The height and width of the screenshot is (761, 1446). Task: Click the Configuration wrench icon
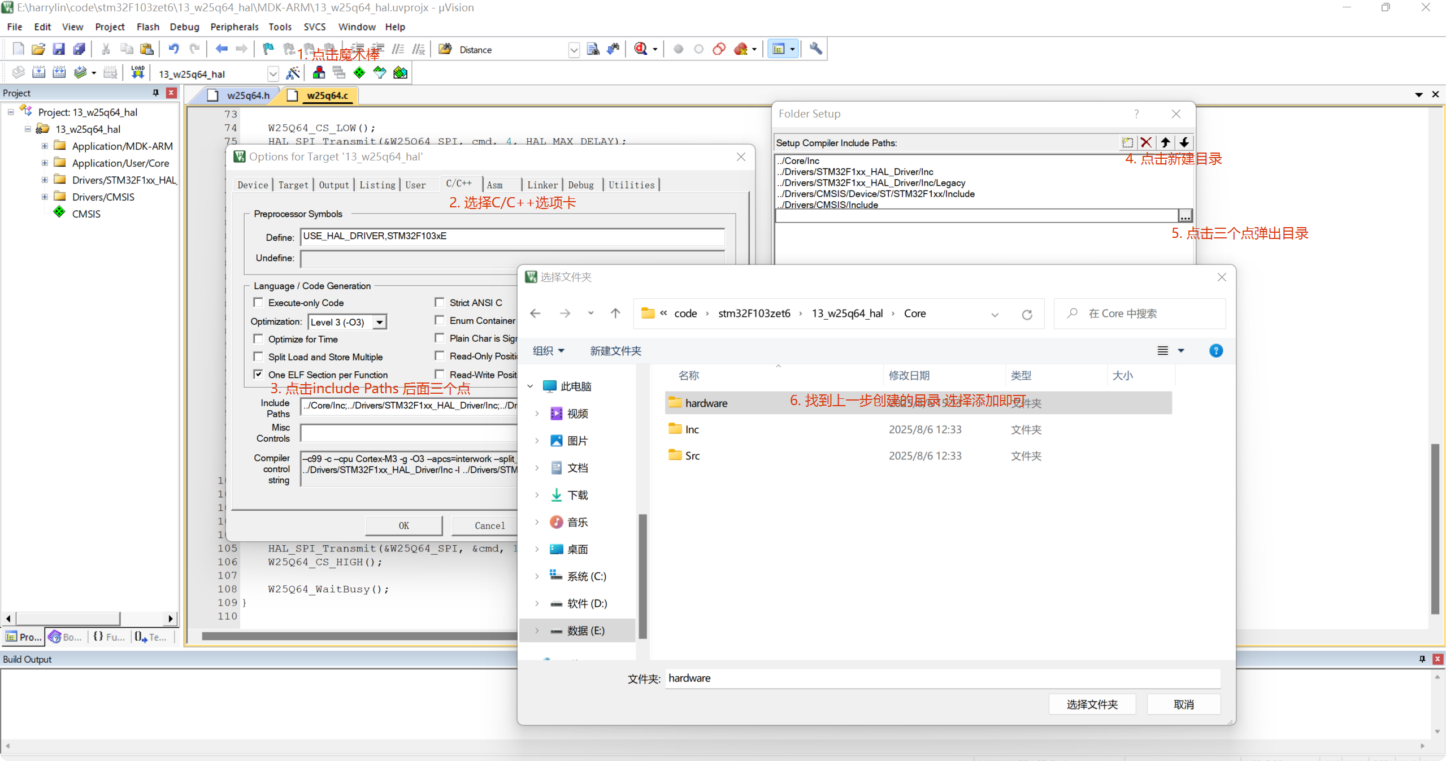pos(815,49)
